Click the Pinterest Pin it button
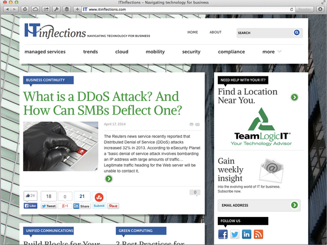Screen dimensions: 327x245 pyautogui.click(x=113, y=206)
